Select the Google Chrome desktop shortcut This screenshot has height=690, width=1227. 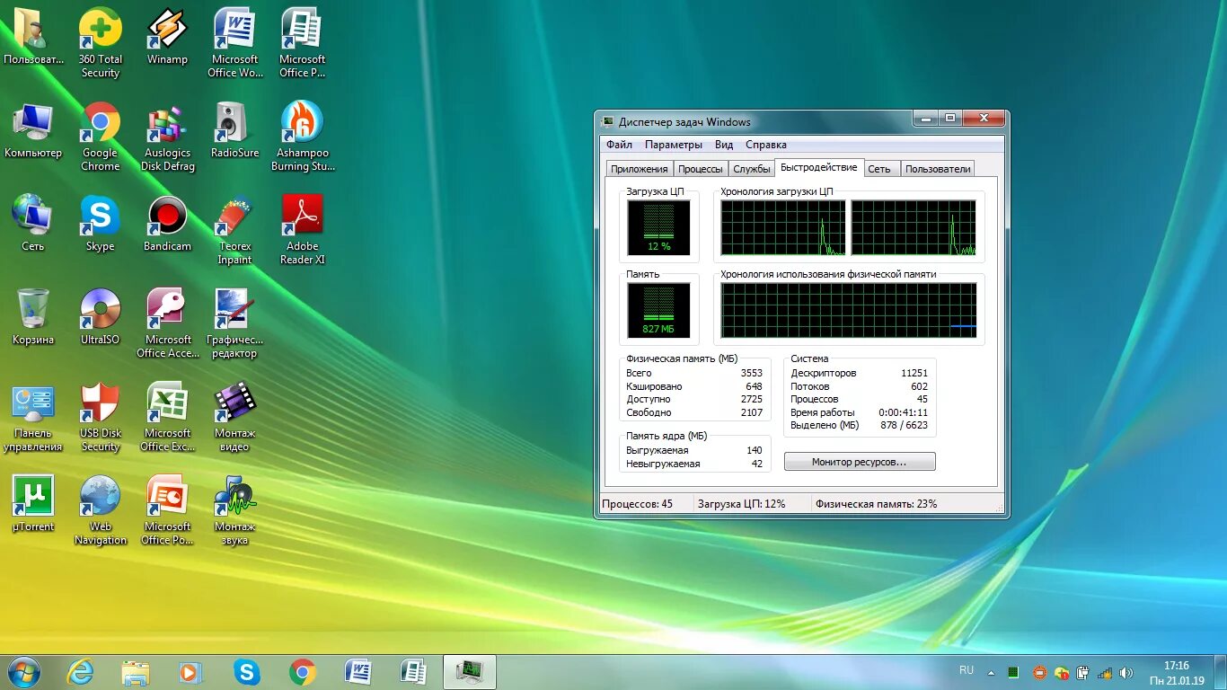(x=101, y=137)
